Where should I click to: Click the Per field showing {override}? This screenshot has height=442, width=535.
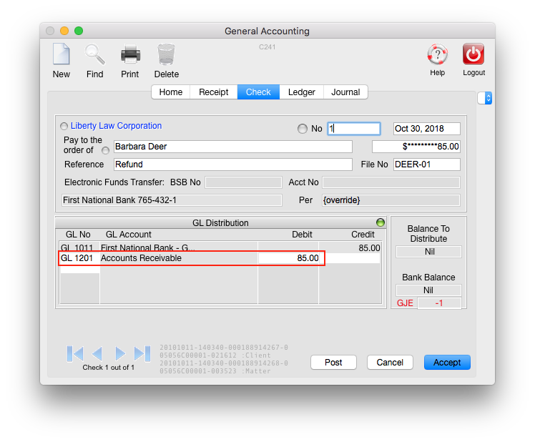pos(391,200)
